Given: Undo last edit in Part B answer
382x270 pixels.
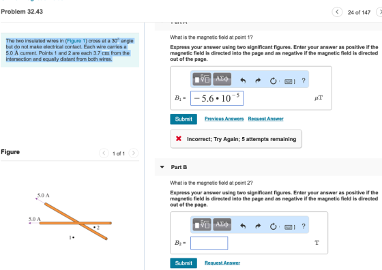Looking at the screenshot, I should [x=243, y=226].
